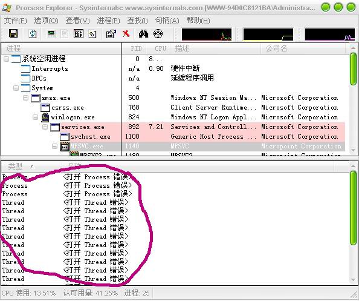Sort by the 公司名 column header

(303, 48)
